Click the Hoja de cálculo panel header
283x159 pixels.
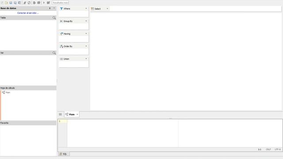pyautogui.click(x=28, y=88)
